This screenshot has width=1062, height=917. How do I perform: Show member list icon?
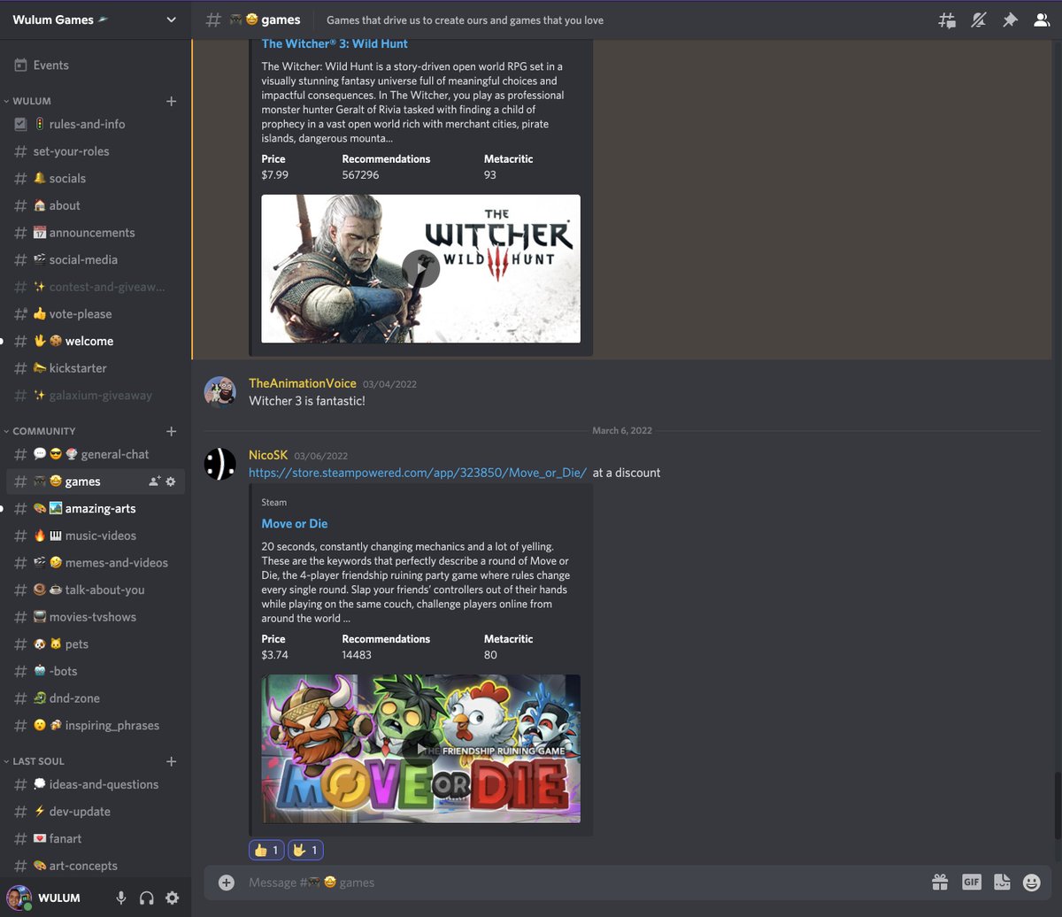(x=1042, y=19)
